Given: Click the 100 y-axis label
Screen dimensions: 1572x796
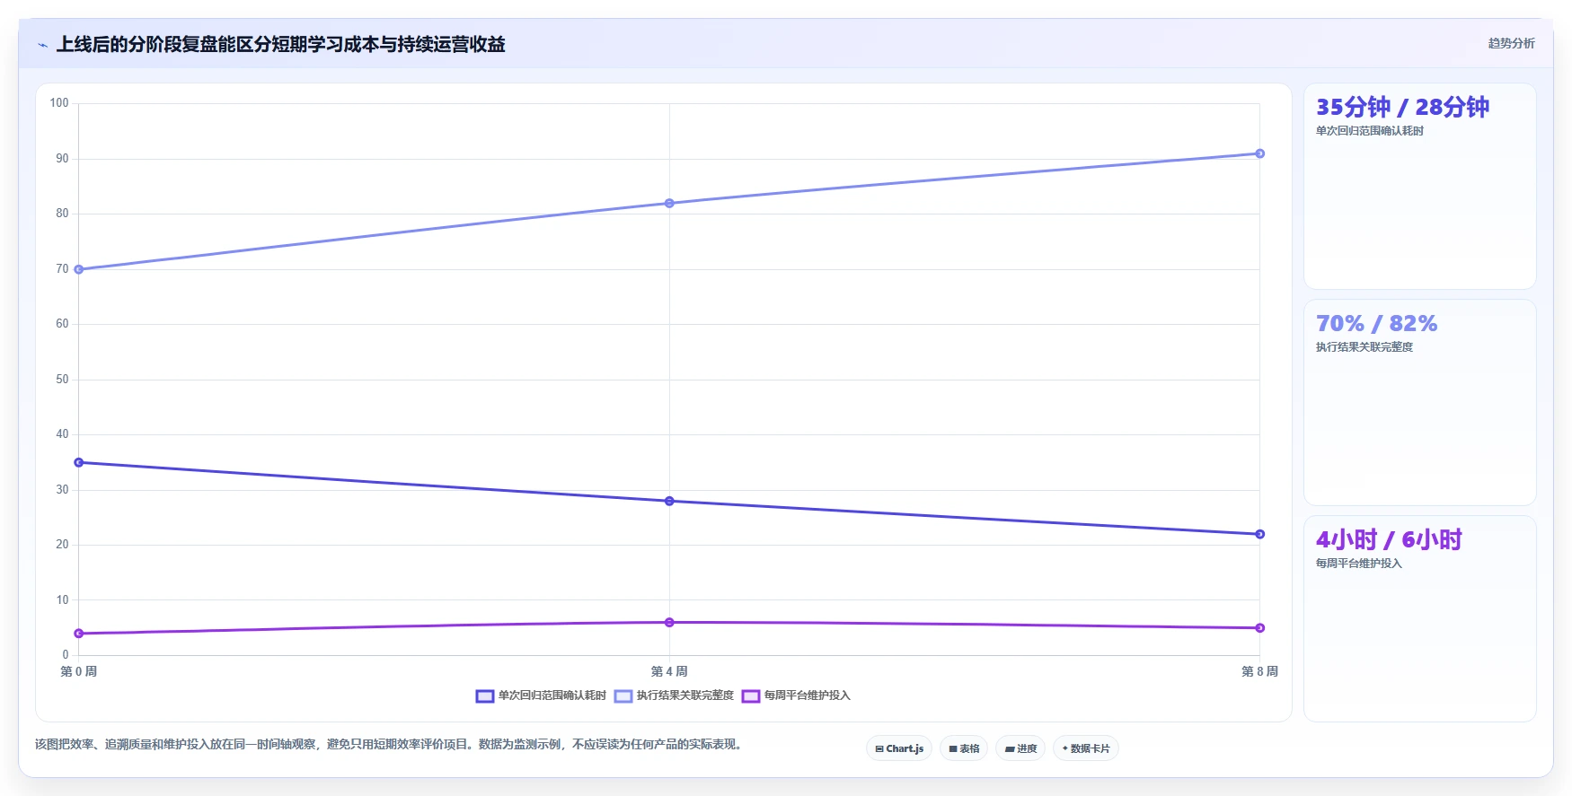Looking at the screenshot, I should tap(59, 103).
